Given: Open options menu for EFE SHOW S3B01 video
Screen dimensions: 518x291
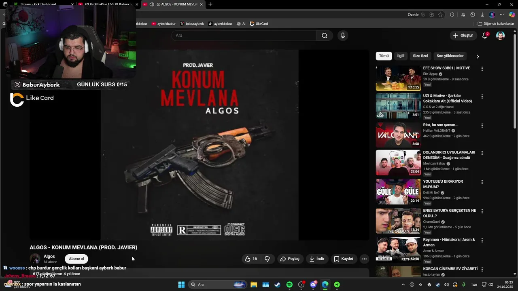Looking at the screenshot, I should 482,69.
